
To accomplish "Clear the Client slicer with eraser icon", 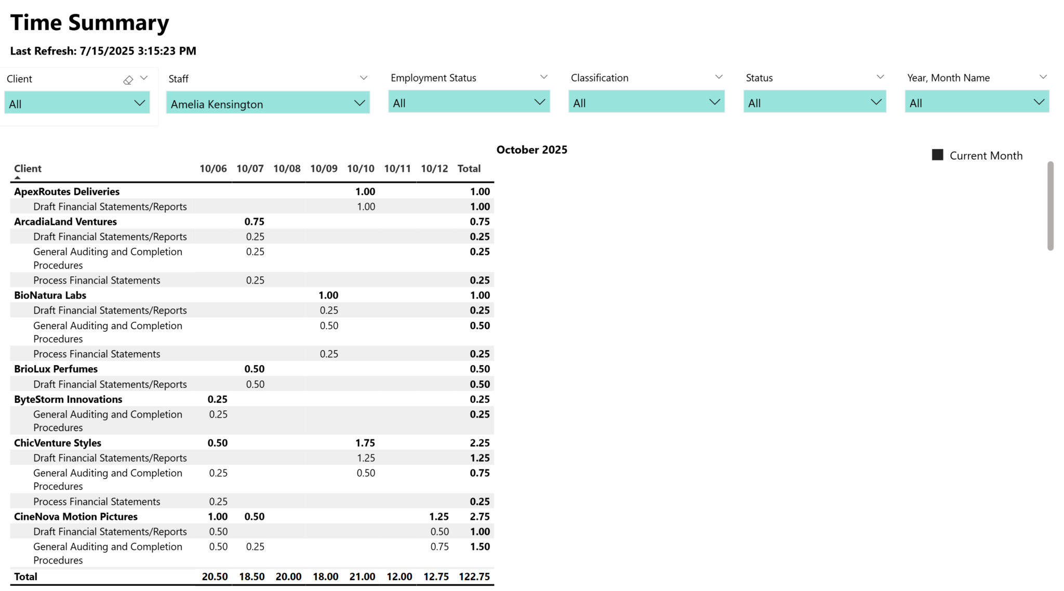I will click(x=128, y=79).
